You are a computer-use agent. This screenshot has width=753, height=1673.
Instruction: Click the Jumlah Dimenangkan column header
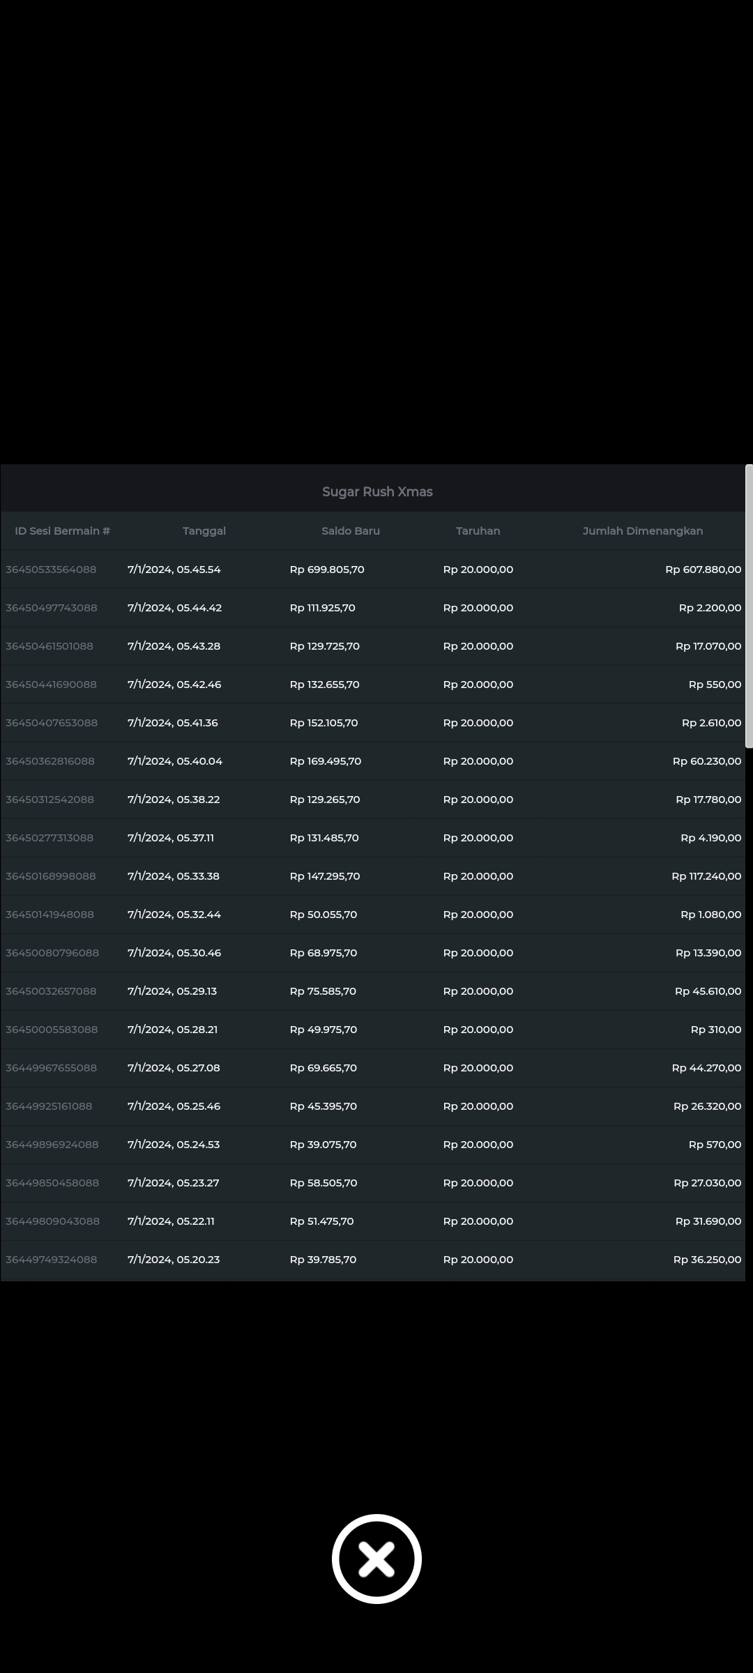click(642, 531)
